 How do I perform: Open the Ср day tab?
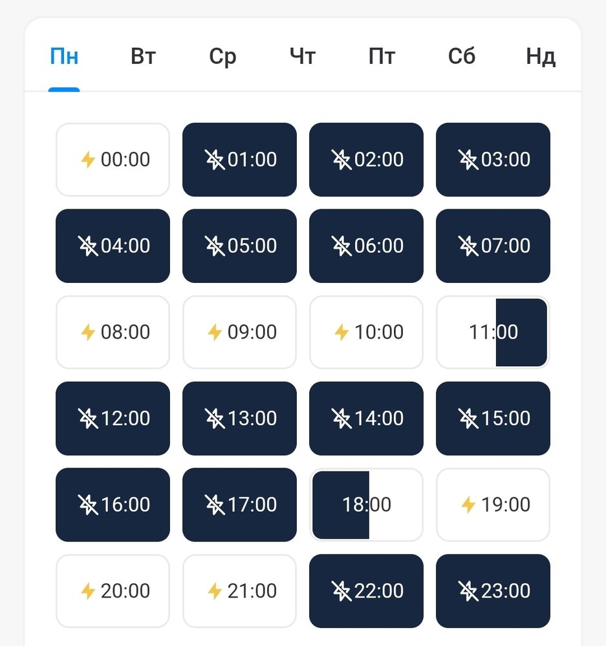pyautogui.click(x=222, y=57)
